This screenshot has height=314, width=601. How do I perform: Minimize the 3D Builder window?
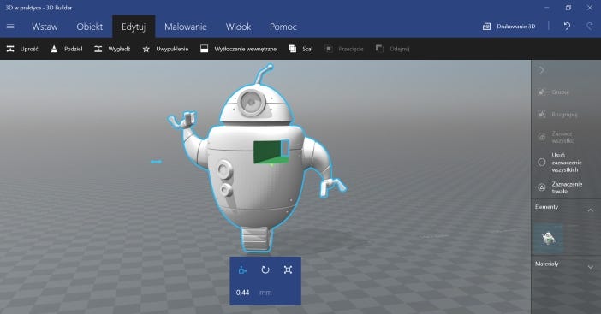pyautogui.click(x=547, y=8)
